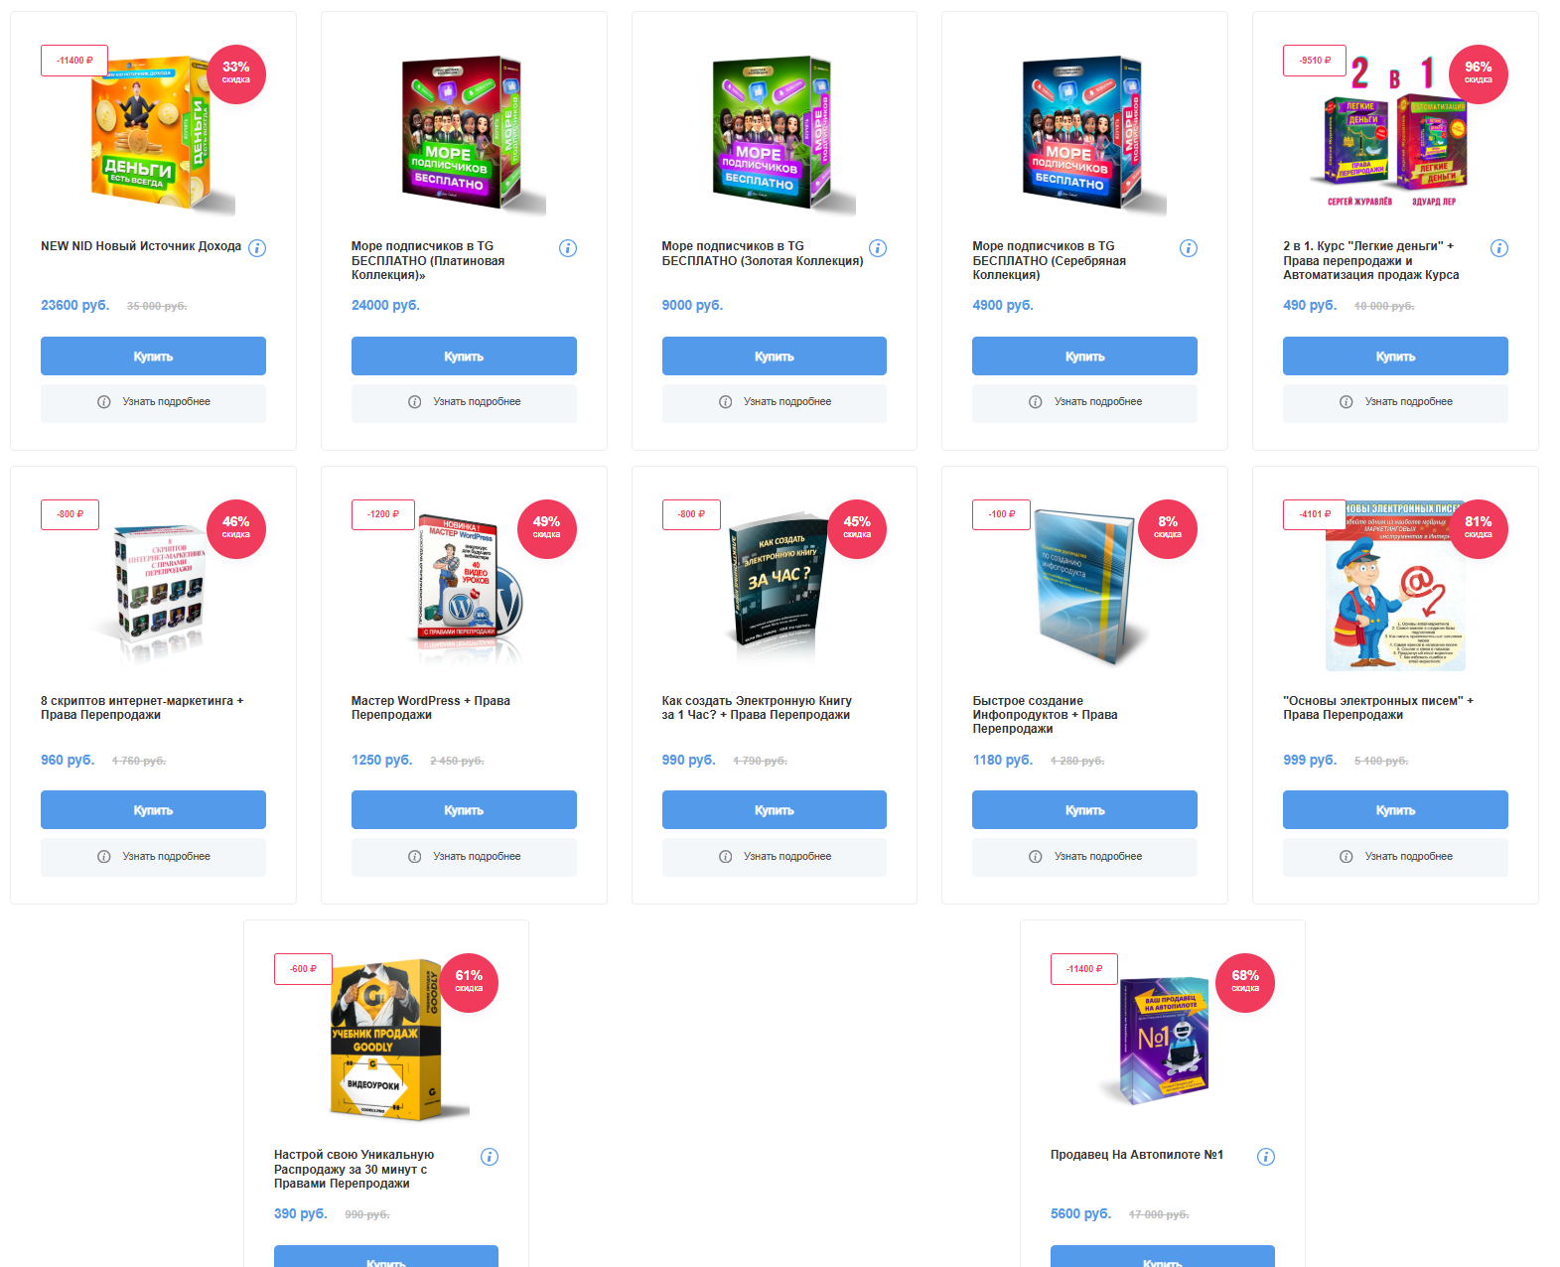The width and height of the screenshot is (1560, 1267).
Task: Click info icon next to Продавец На Автопилоте №1
Action: point(1266,1157)
